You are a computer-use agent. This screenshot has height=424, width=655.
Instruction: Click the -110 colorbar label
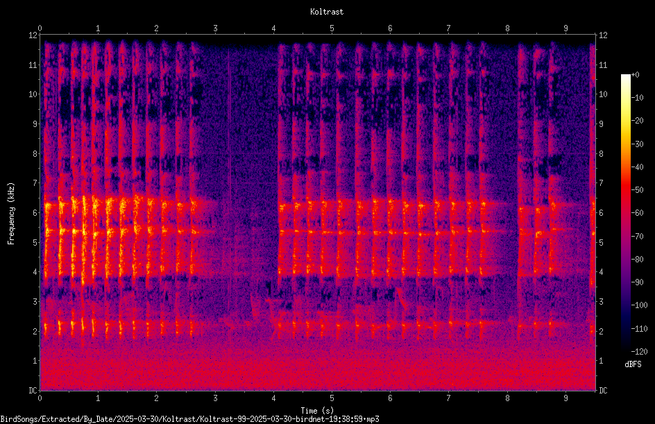coord(639,329)
